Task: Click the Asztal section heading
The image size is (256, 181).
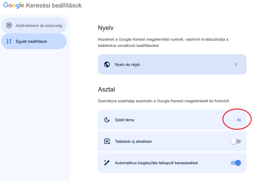Action: [107, 89]
